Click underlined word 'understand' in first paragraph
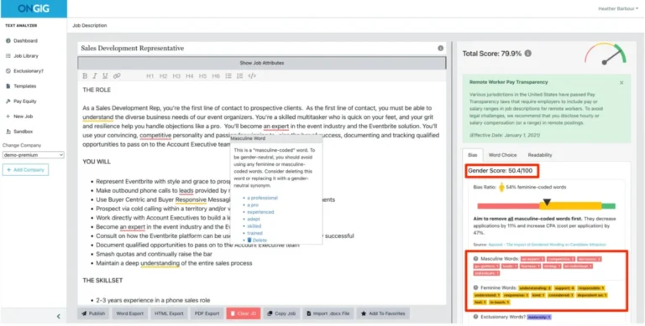 tap(98, 117)
